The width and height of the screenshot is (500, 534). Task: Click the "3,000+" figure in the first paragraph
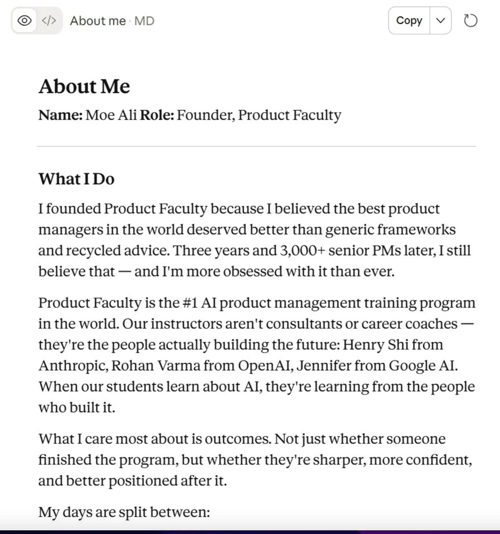tap(303, 250)
